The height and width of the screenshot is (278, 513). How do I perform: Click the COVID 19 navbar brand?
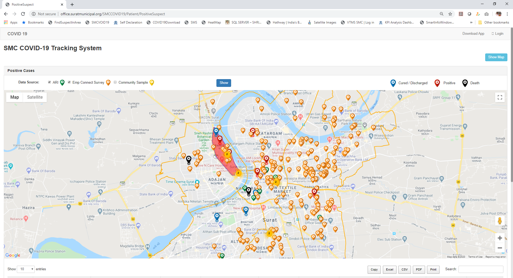click(17, 34)
